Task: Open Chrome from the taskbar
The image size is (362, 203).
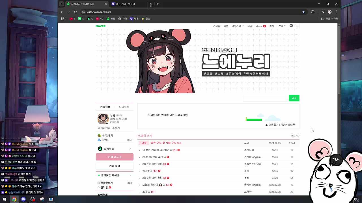Action: tap(14, 199)
